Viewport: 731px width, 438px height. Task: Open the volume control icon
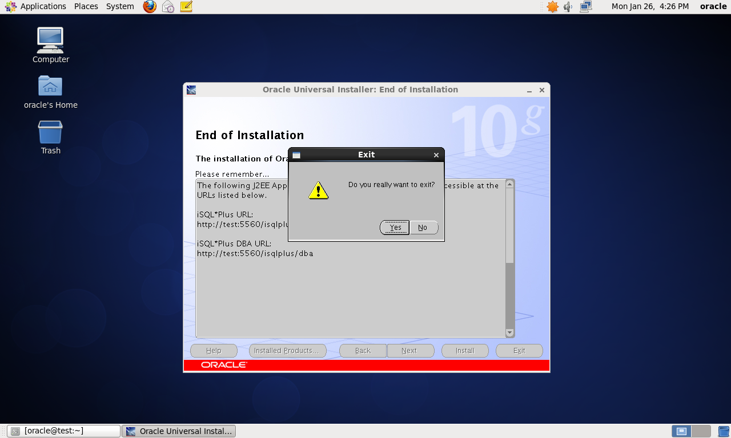tap(568, 7)
